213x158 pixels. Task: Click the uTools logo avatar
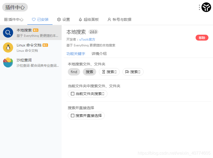(x=206, y=7)
